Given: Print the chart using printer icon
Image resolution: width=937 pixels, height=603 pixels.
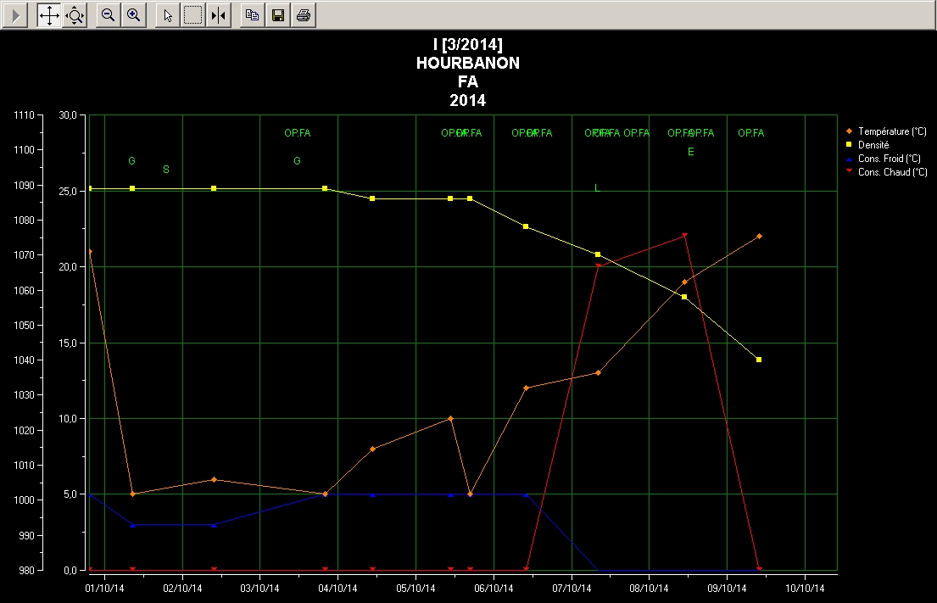Looking at the screenshot, I should 304,14.
